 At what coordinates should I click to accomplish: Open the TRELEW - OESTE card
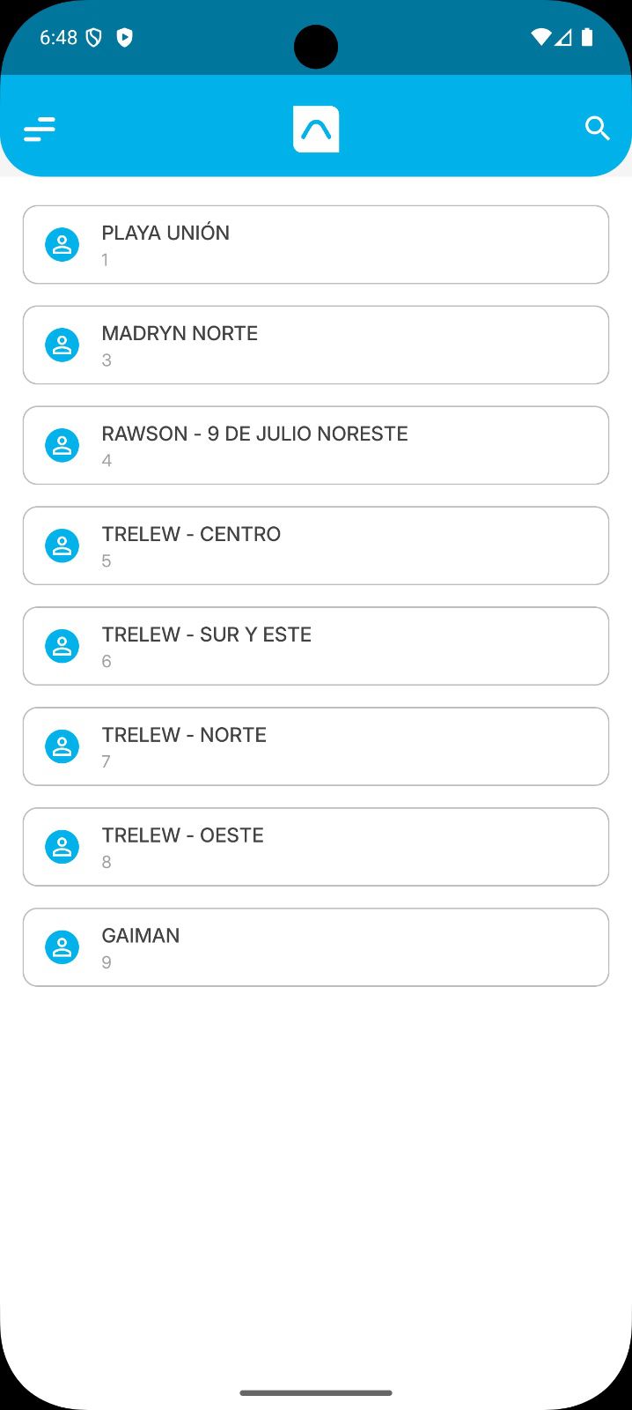point(315,848)
